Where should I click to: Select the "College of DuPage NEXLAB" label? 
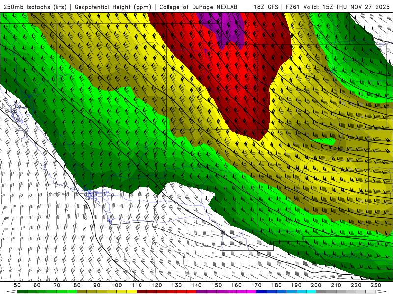click(198, 7)
